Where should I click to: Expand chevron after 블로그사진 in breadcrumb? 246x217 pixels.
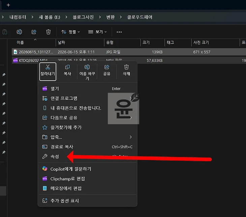(x=100, y=17)
